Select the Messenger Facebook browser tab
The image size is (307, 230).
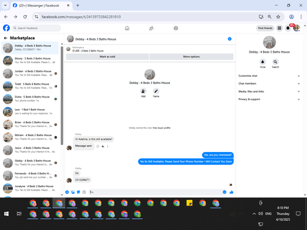pyautogui.click(x=41, y=6)
